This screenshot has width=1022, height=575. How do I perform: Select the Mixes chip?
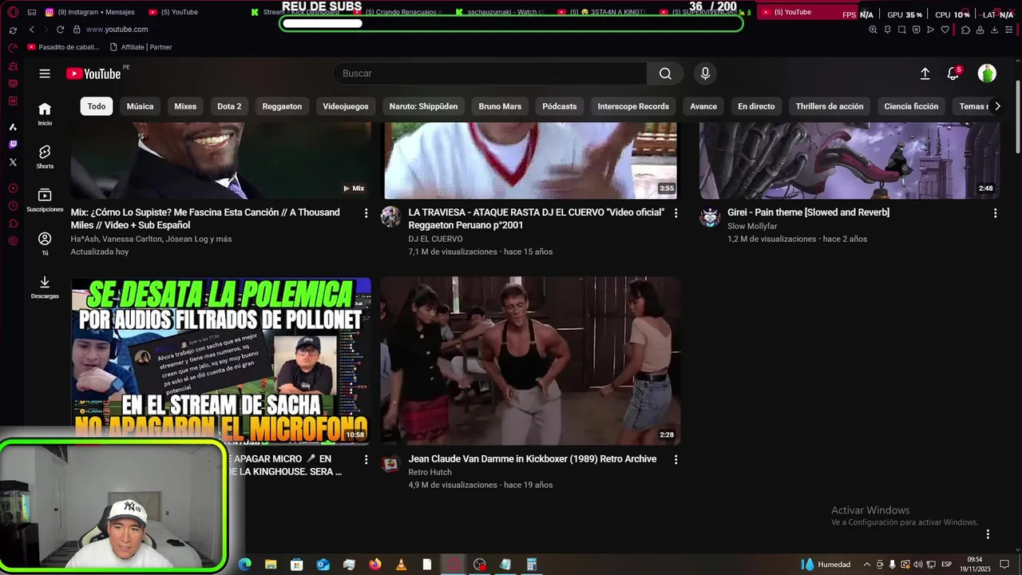point(185,106)
